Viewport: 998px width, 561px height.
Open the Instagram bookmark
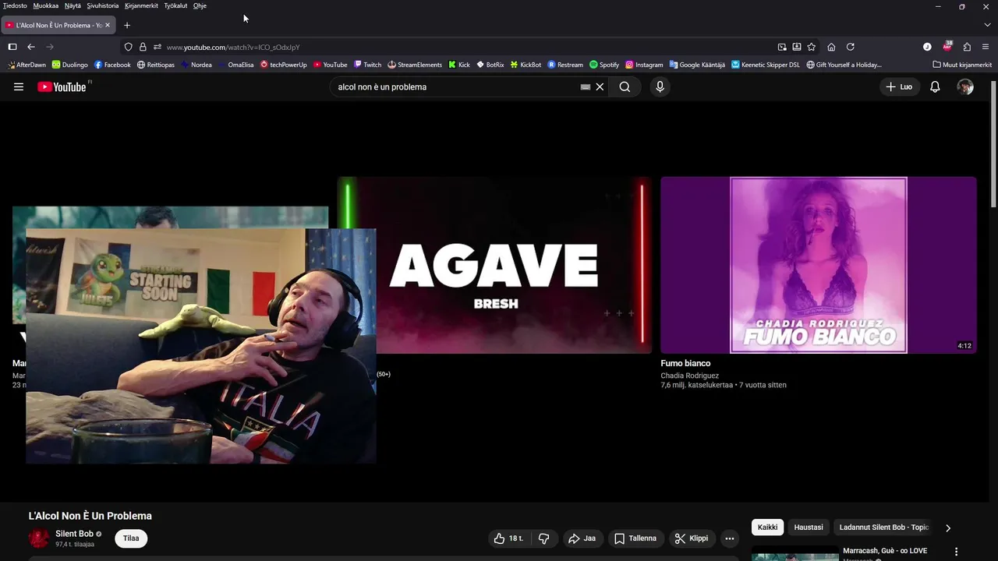tap(644, 65)
